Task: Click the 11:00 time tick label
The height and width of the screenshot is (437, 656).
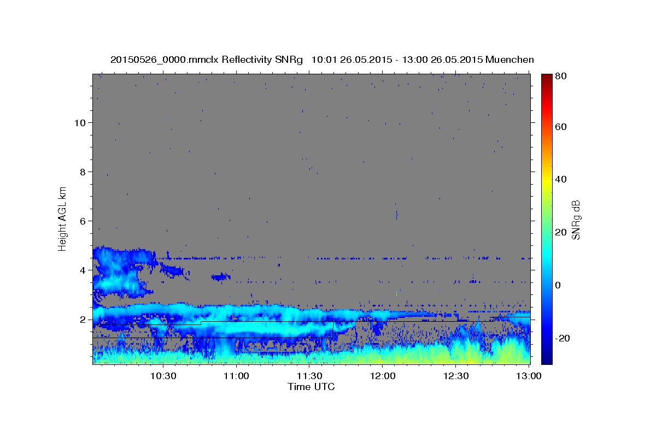Action: point(236,376)
